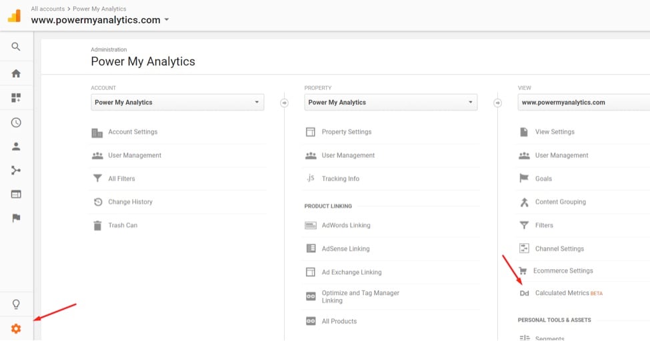This screenshot has width=650, height=341.
Task: Click the All Products link icon
Action: [311, 321]
